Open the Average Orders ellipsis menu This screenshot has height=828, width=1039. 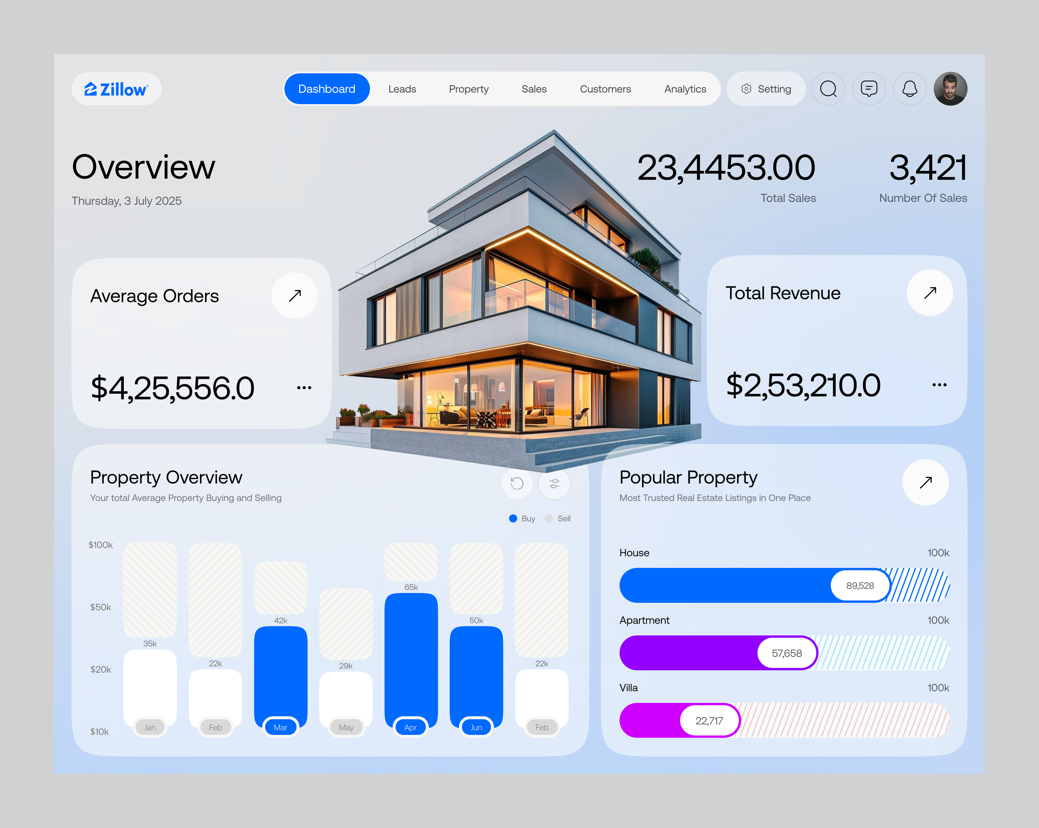(x=305, y=386)
